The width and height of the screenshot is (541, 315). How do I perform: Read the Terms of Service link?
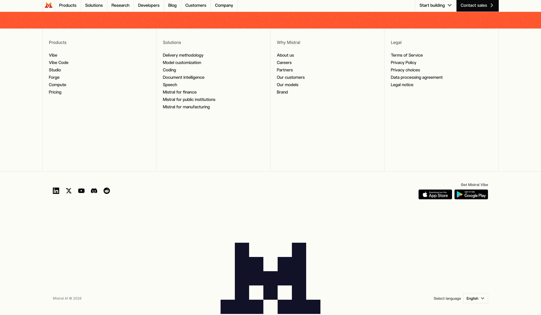pos(407,55)
